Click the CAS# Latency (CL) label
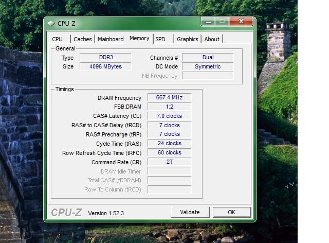 pos(117,116)
